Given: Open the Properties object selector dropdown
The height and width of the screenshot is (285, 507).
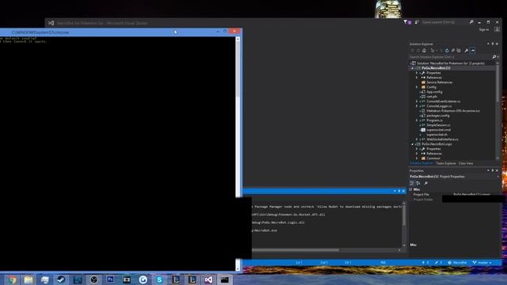Looking at the screenshot, I should tap(498, 177).
